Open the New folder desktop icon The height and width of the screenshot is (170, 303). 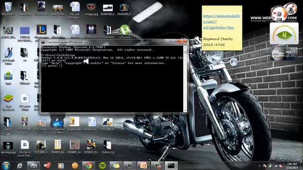[25, 9]
